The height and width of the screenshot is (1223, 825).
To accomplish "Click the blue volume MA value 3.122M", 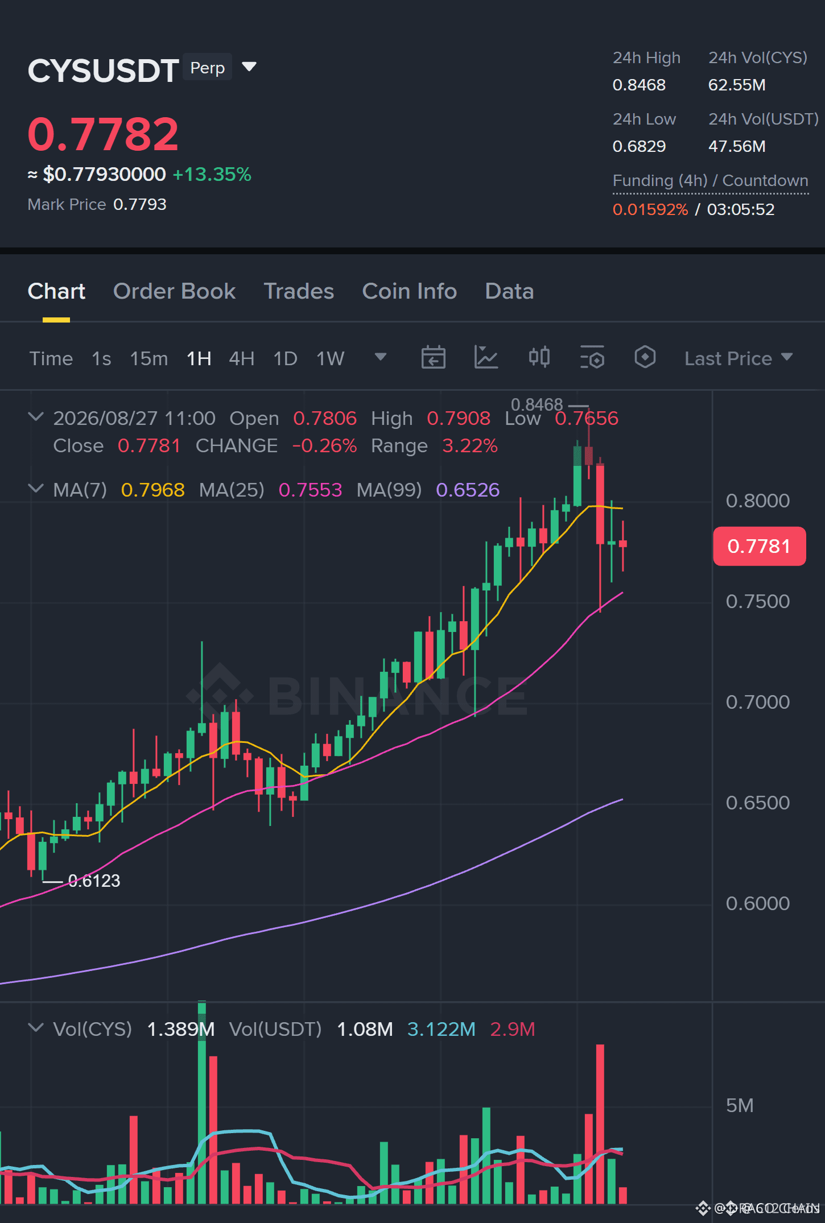I will coord(442,1029).
